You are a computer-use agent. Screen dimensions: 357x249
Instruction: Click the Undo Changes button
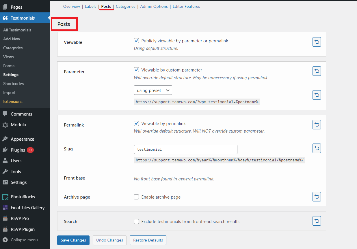coord(109,240)
